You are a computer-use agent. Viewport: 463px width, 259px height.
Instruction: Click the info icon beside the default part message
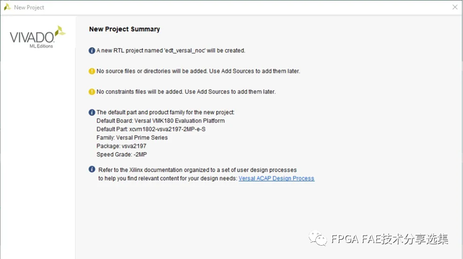point(92,113)
